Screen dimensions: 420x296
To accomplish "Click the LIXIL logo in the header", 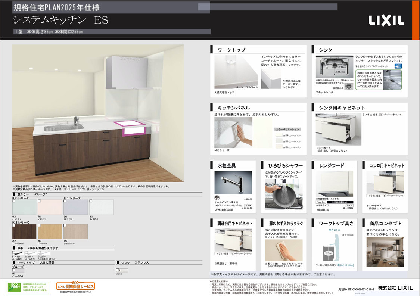I will (x=386, y=20).
